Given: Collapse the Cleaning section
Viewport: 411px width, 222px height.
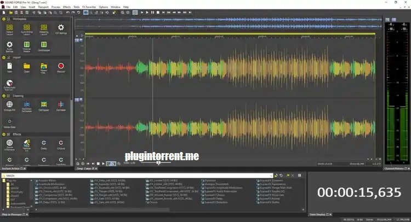Looking at the screenshot, I should [x=4, y=96].
